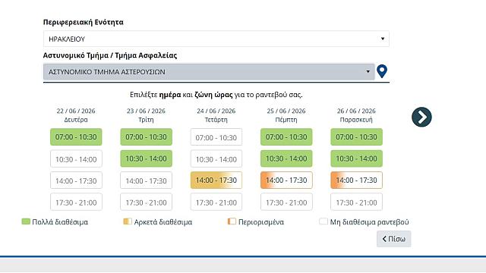
Task: Click the blue map location pin icon
Action: [382, 71]
